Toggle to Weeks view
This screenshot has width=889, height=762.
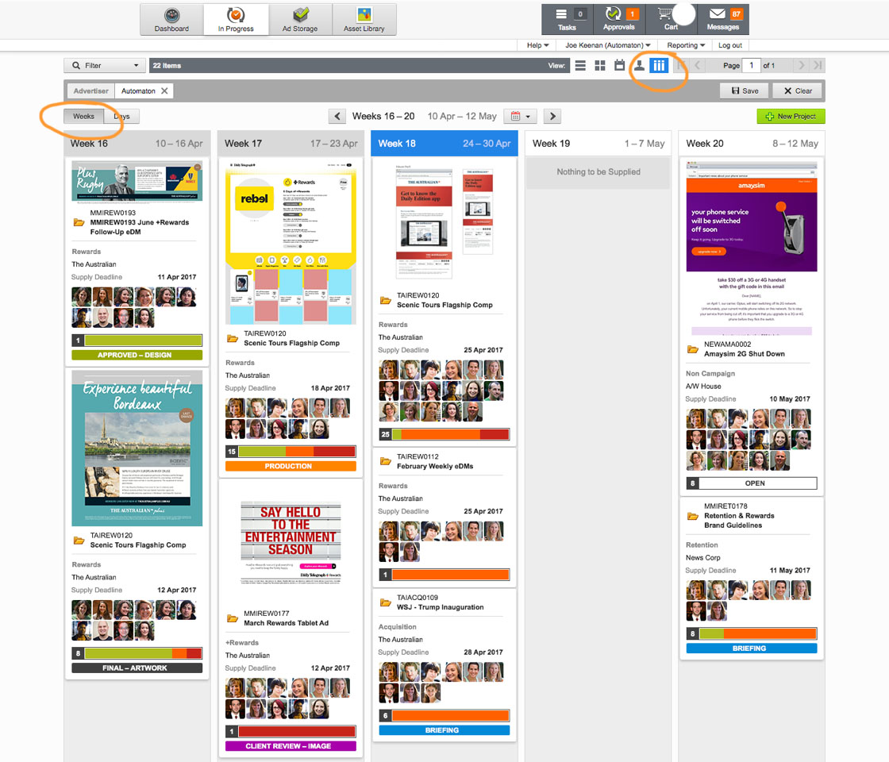(x=83, y=117)
